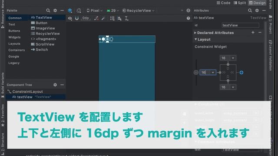Pick Button from palette
Image resolution: width=278 pixels, height=156 pixels.
(x=39, y=23)
